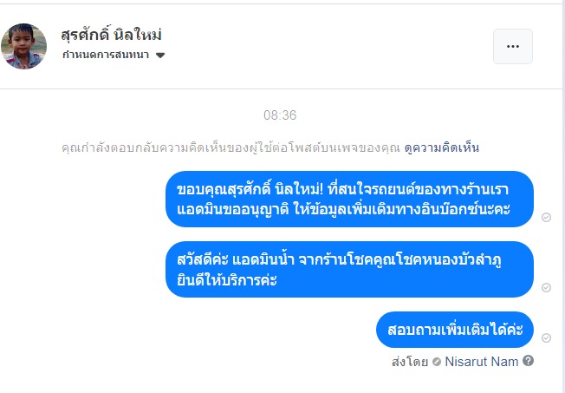
Task: Click the check icon before Nisarut Nam
Action: (436, 362)
